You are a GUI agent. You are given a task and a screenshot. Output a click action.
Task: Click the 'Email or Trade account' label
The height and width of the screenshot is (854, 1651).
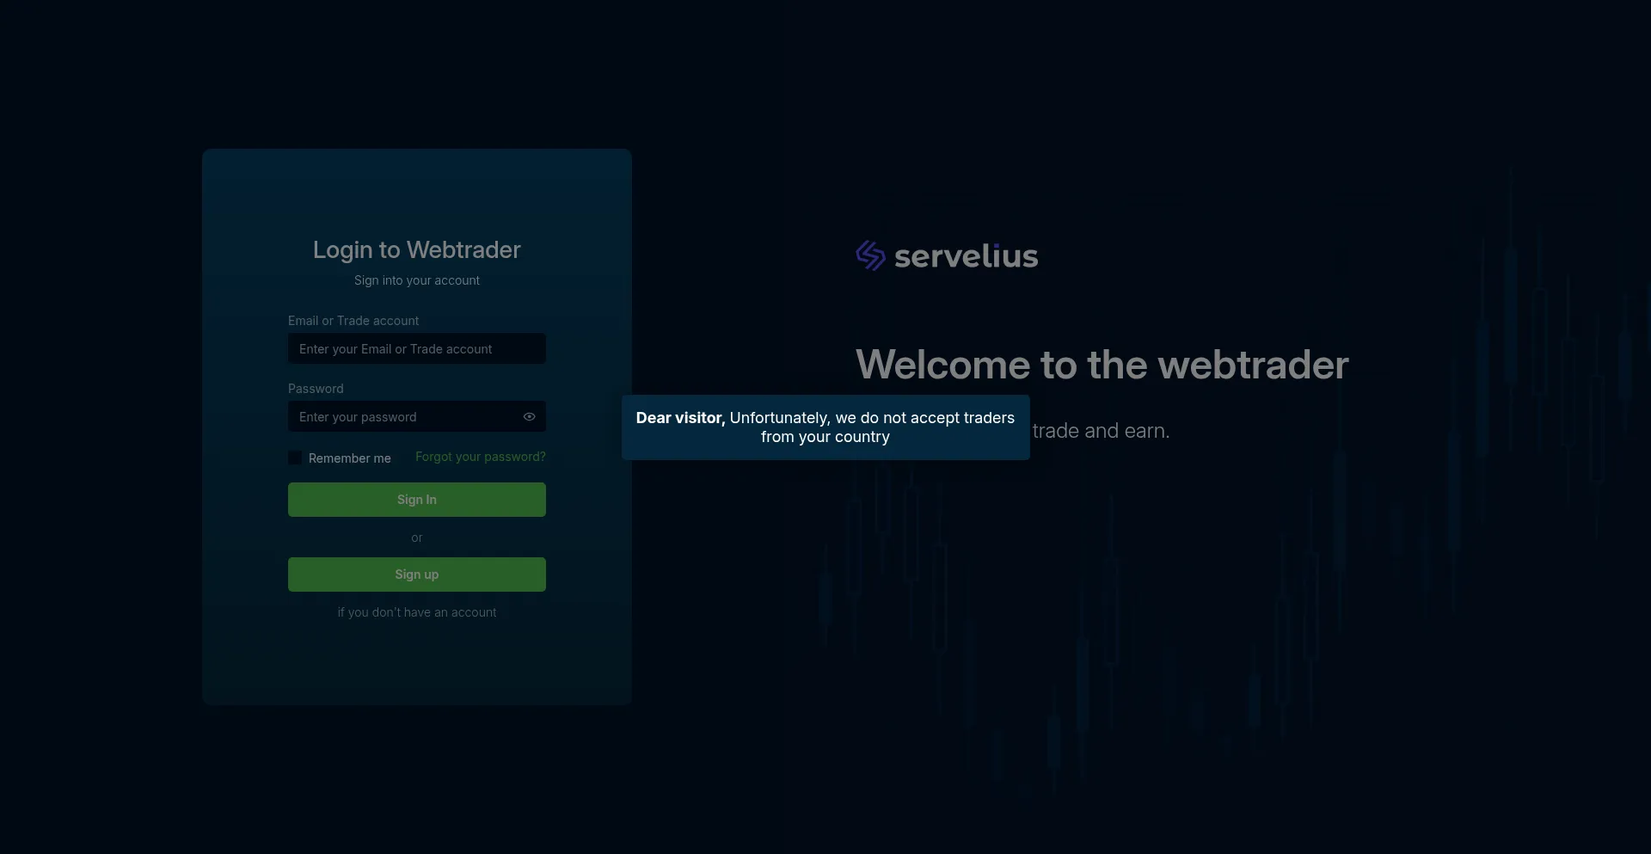353,321
